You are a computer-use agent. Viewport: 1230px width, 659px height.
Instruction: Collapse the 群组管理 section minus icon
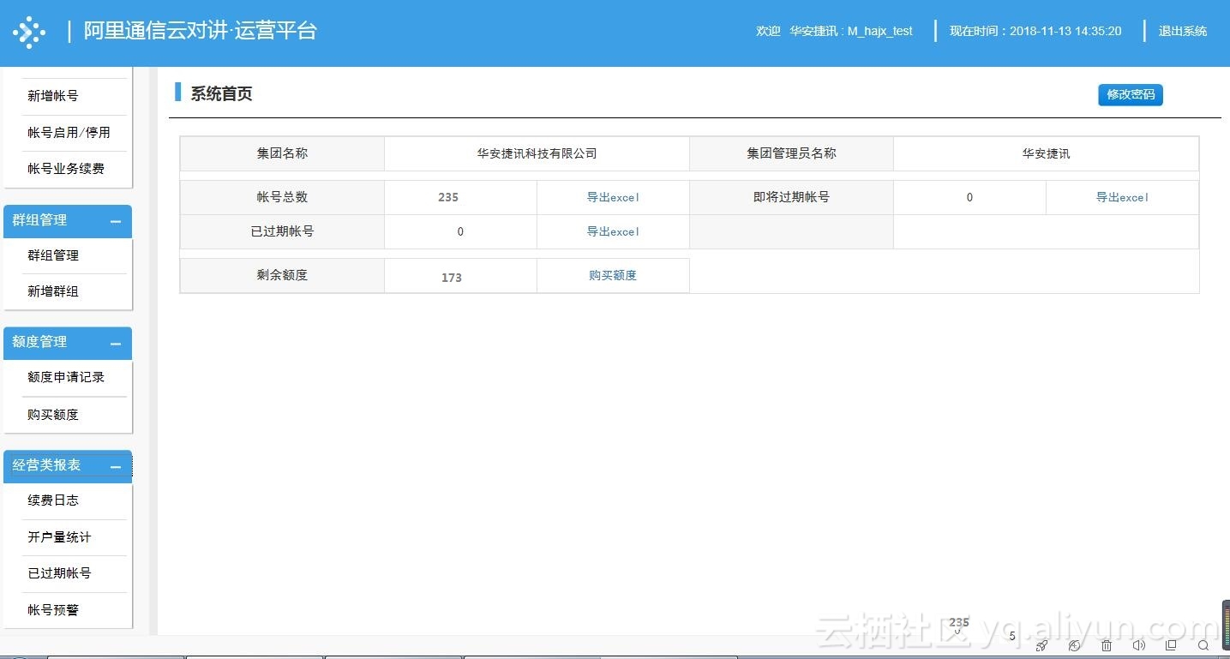[116, 222]
